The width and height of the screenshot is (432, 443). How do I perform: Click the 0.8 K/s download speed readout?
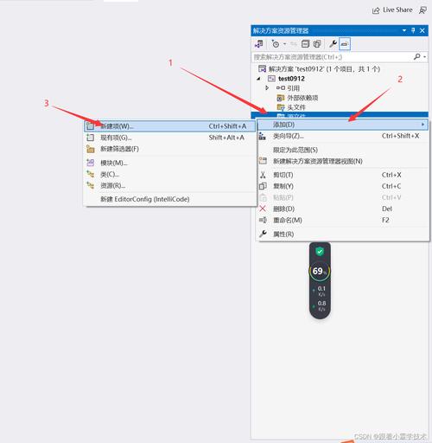pyautogui.click(x=320, y=305)
